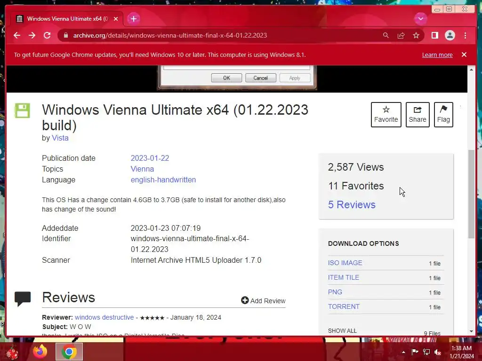The image size is (482, 361).
Task: Click the page scrollbar up arrow
Action: click(x=471, y=70)
